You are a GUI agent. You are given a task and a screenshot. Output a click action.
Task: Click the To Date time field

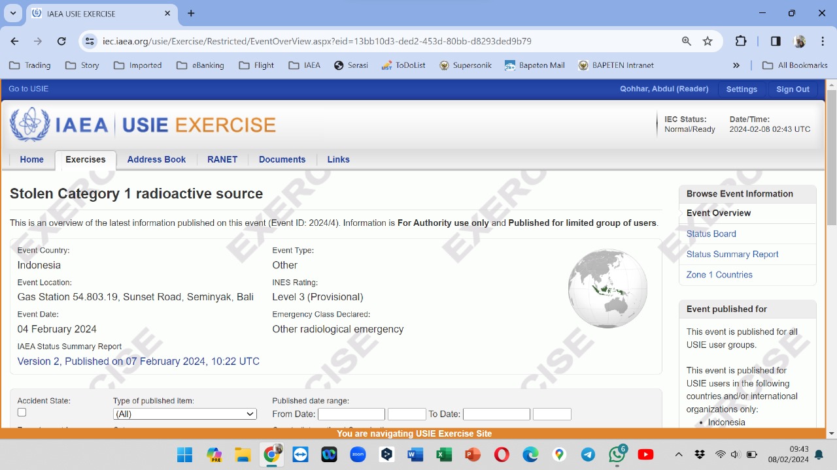552,414
